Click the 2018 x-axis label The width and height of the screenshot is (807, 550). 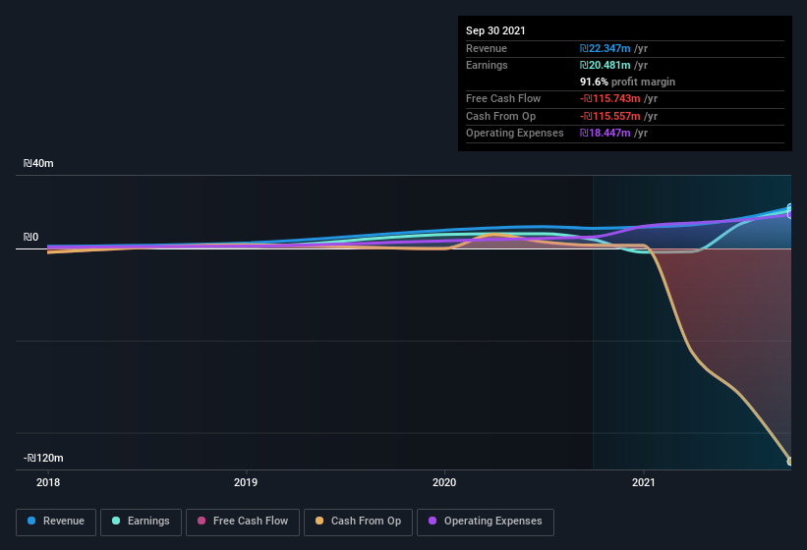click(48, 482)
